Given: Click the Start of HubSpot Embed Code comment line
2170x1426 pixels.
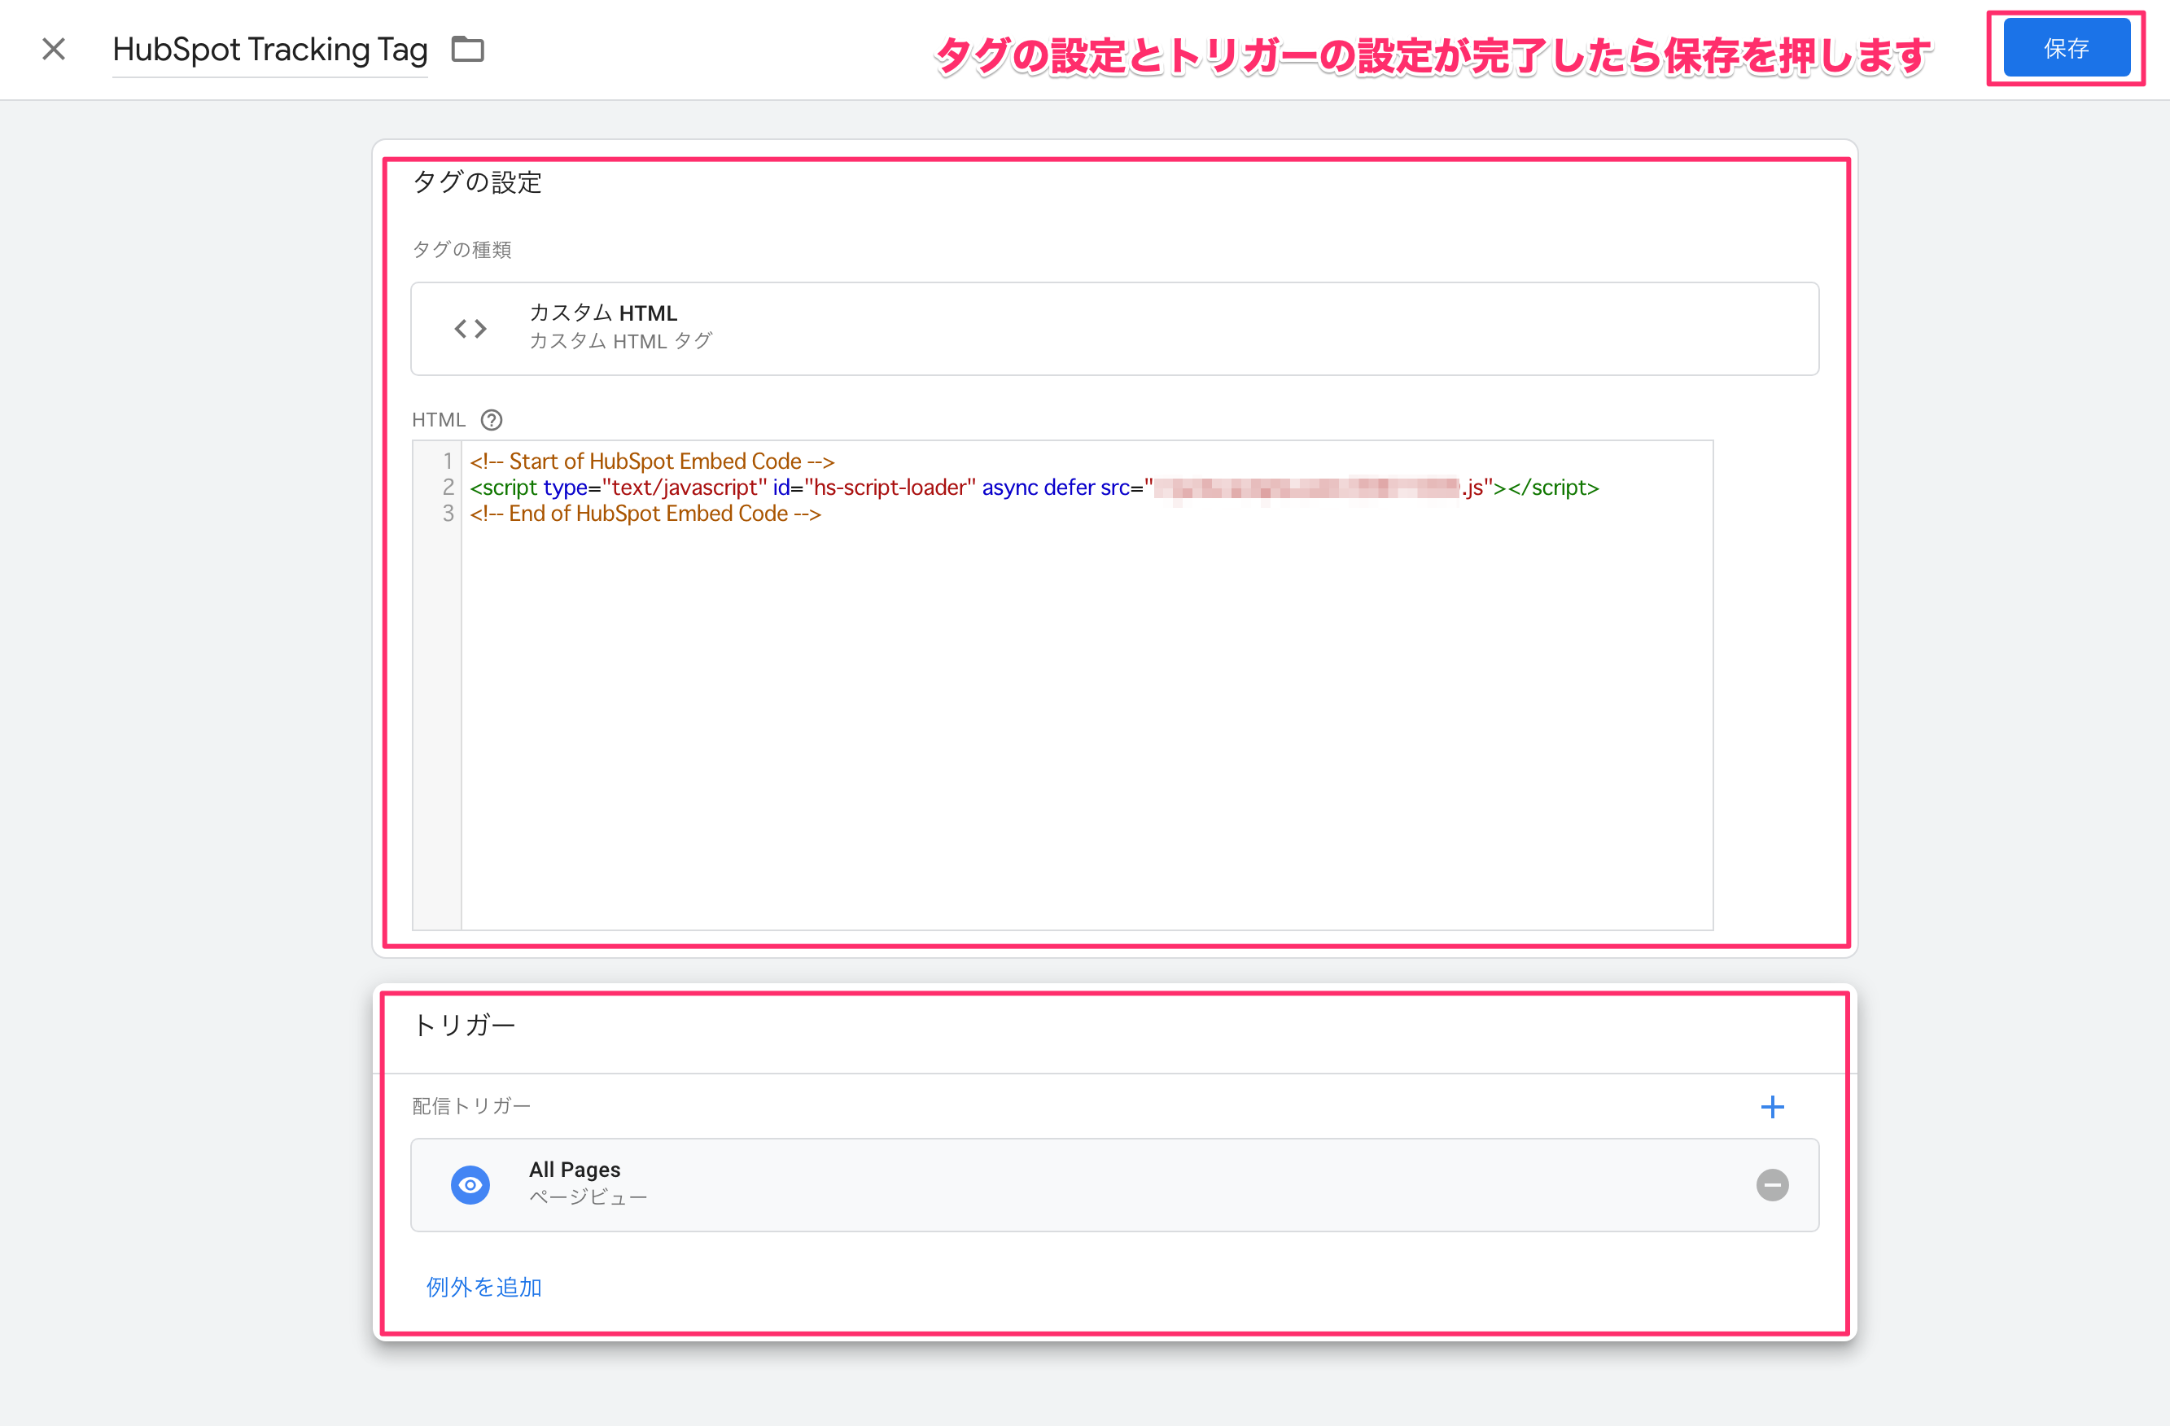Looking at the screenshot, I should 652,461.
